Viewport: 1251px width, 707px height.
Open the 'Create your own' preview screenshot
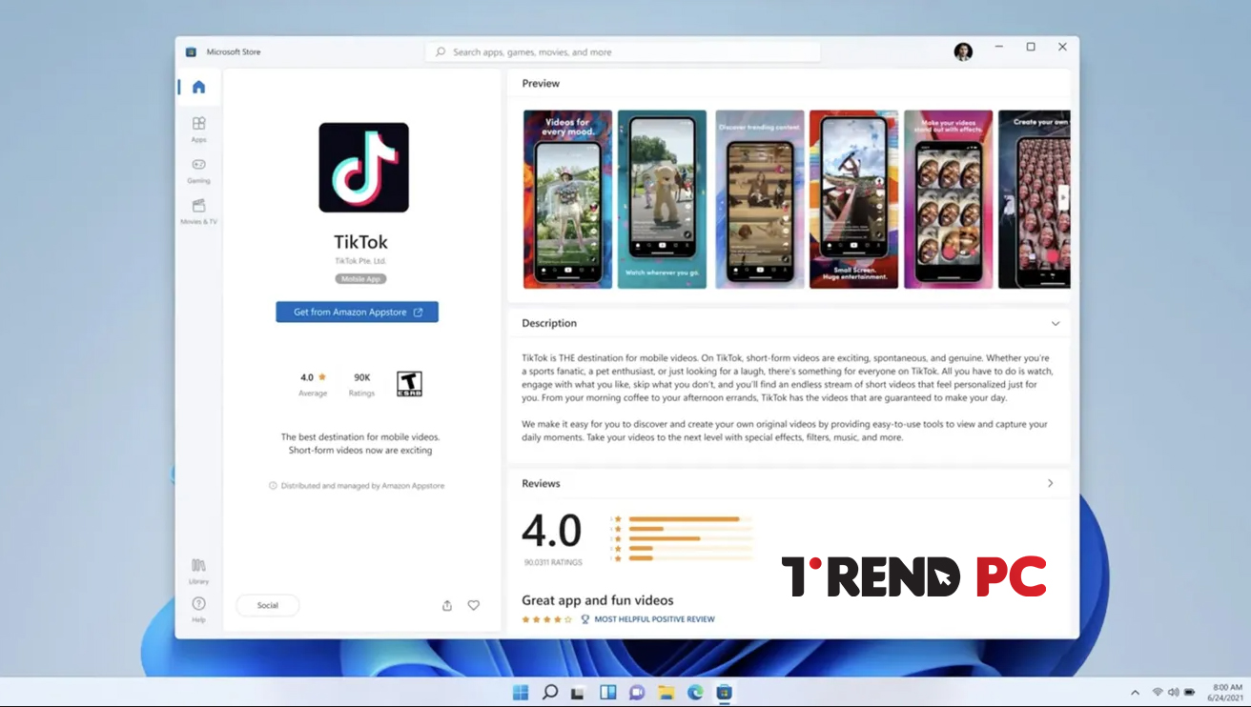click(x=1035, y=199)
